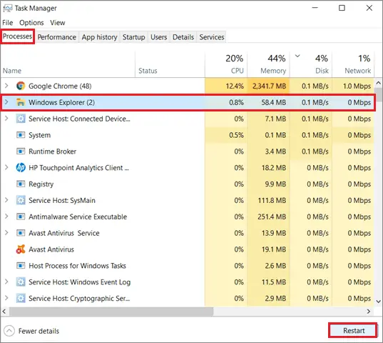The height and width of the screenshot is (343, 383).
Task: Click the orange Avast Antivirus icon
Action: pos(21,249)
